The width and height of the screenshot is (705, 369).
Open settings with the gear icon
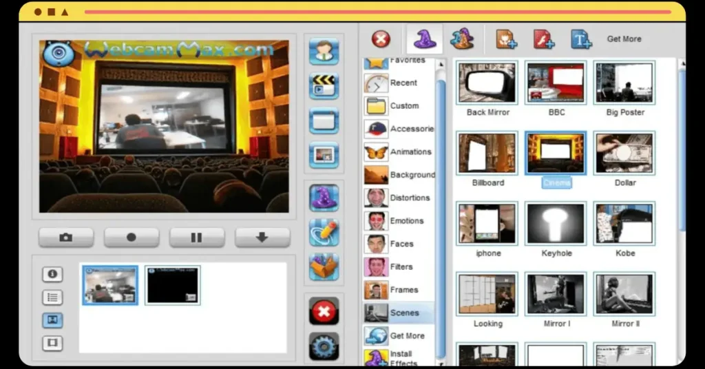click(x=324, y=346)
